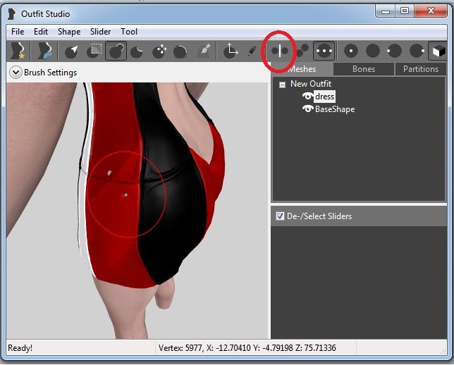Select the Mask brush dotted-square icon
Viewport: 454px width, 365px height.
click(x=94, y=51)
